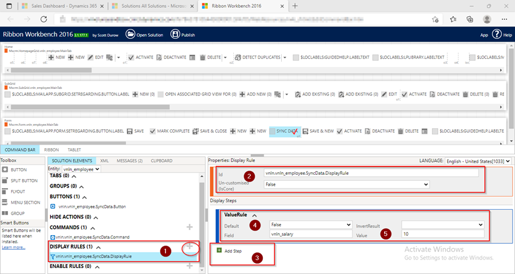This screenshot has height=274, width=515.
Task: Collapse the Enable Rules section
Action: pyautogui.click(x=97, y=267)
